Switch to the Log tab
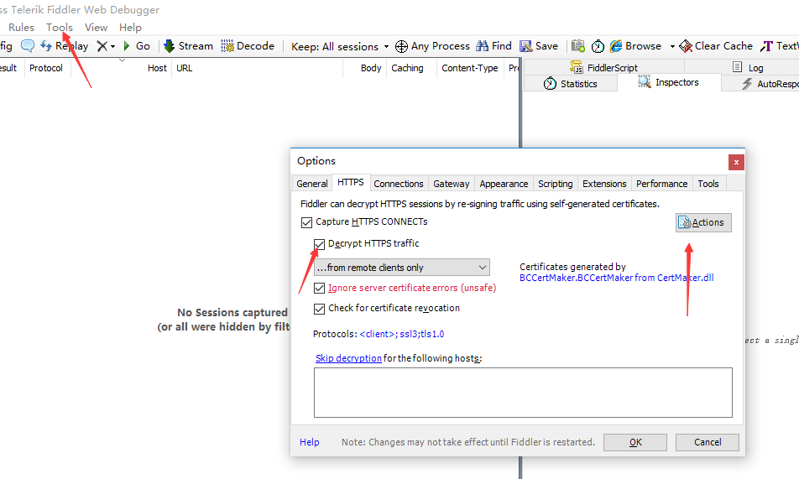This screenshot has width=799, height=479. point(748,67)
